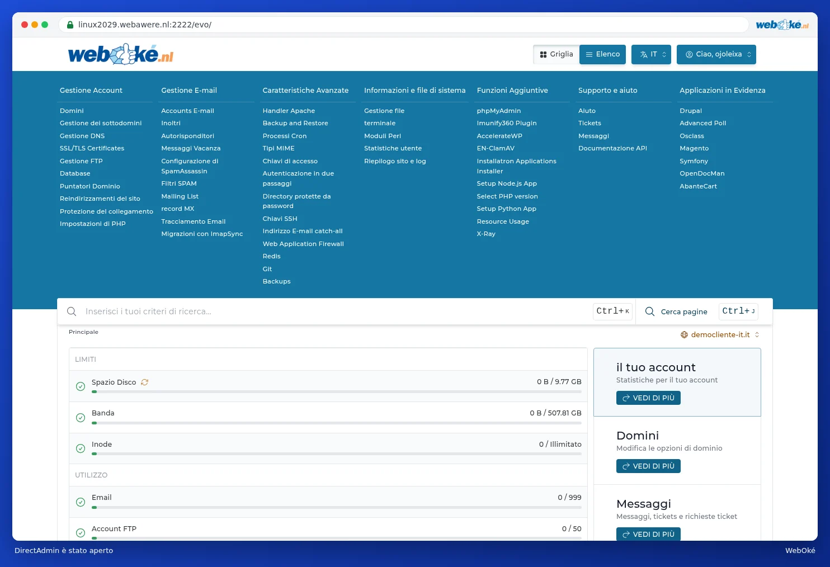
Task: Open SSL/TLS Certificates
Action: 92,149
